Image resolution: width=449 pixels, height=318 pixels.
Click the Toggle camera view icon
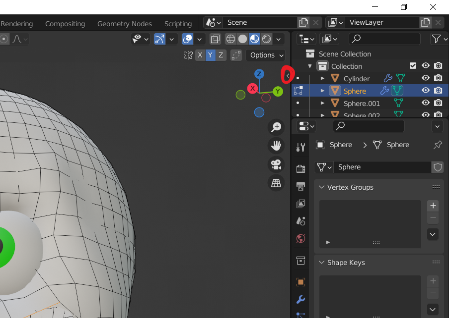coord(276,164)
